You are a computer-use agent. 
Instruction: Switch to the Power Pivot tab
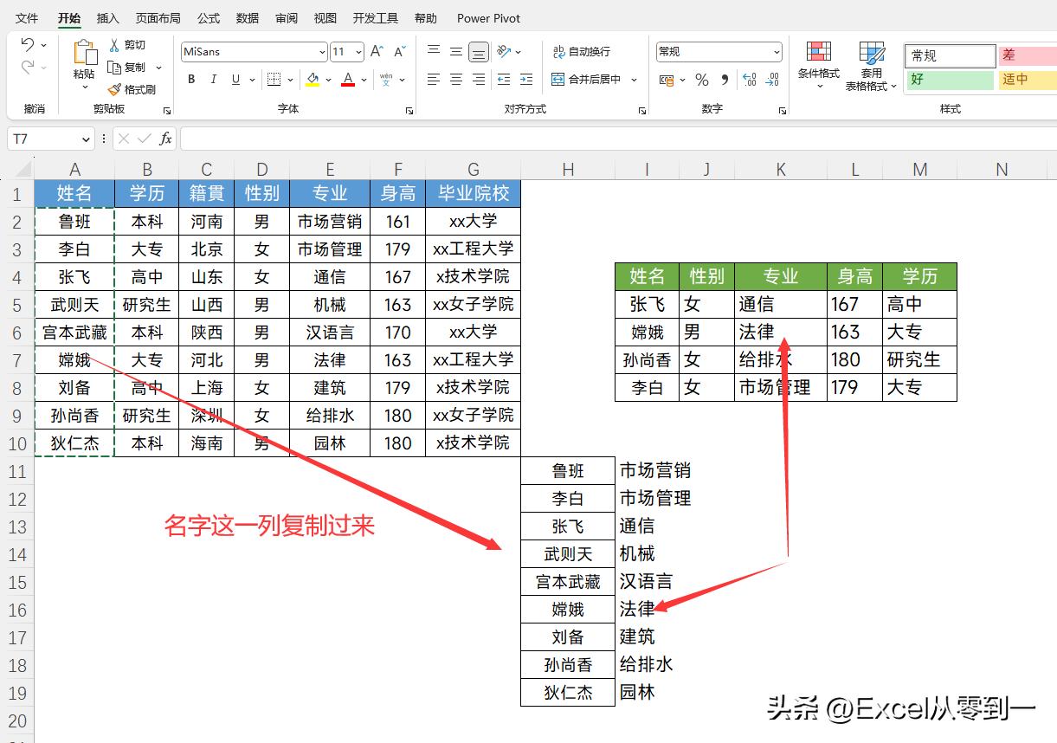point(489,18)
